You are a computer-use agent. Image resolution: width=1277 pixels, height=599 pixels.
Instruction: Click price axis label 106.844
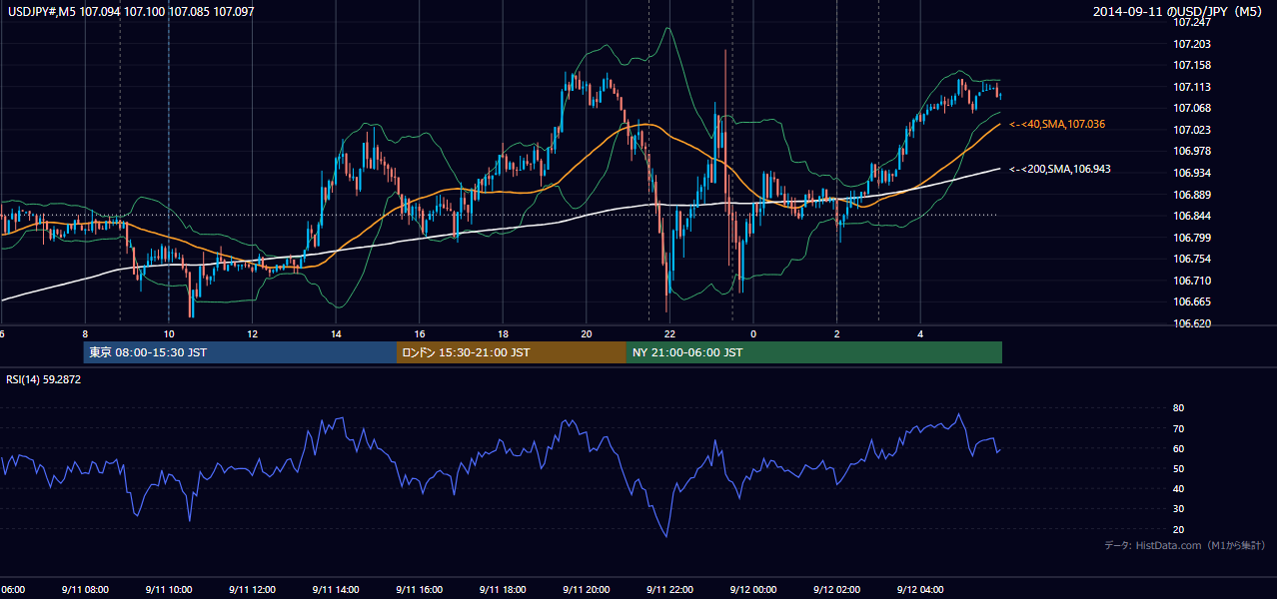(1191, 216)
